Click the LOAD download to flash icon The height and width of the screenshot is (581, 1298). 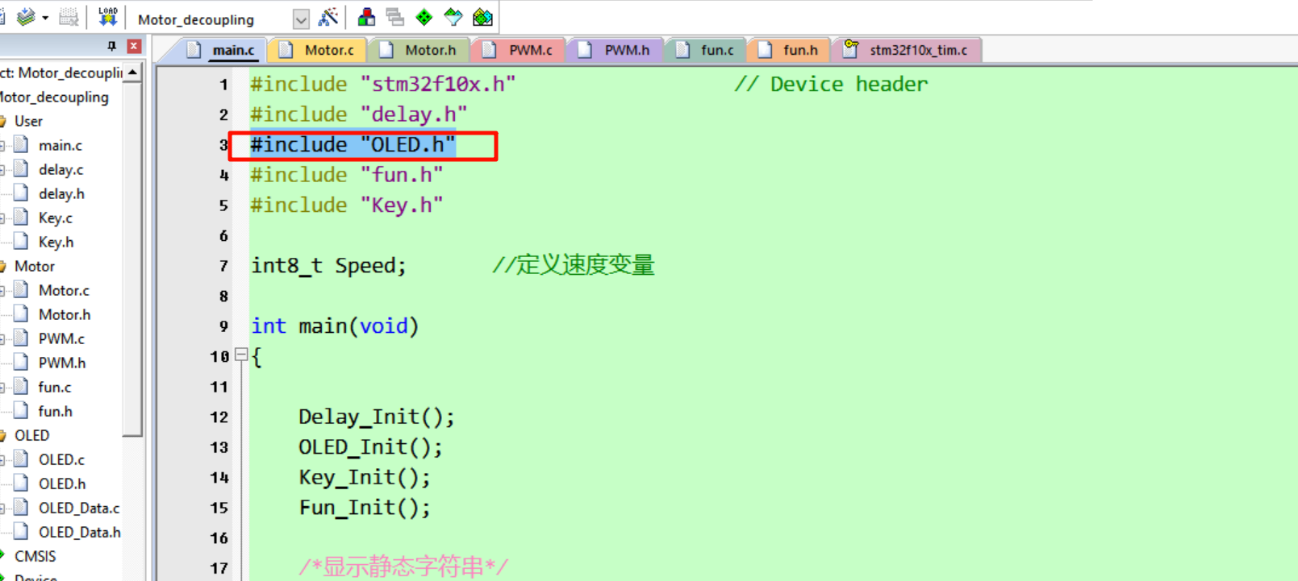coord(107,17)
